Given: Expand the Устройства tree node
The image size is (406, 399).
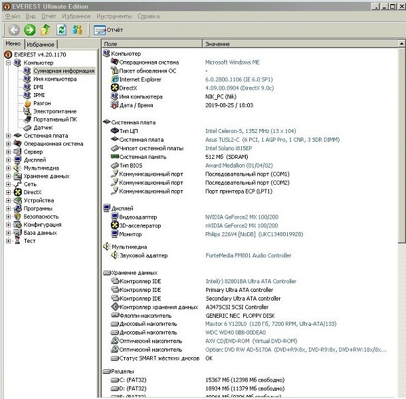Looking at the screenshot, I should click(8, 200).
